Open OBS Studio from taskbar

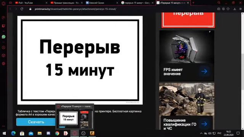tap(83, 133)
